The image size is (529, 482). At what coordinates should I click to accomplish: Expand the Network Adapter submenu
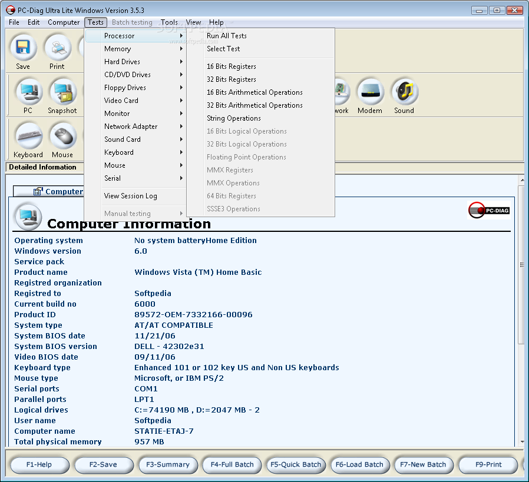[135, 127]
